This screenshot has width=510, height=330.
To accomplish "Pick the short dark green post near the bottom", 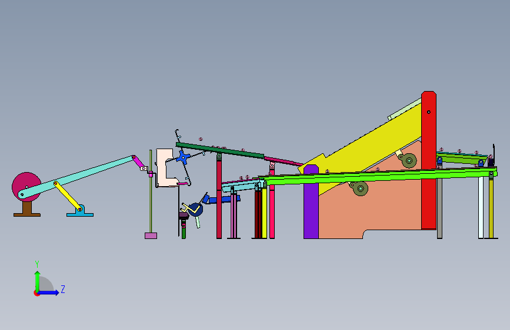I will point(184,229).
